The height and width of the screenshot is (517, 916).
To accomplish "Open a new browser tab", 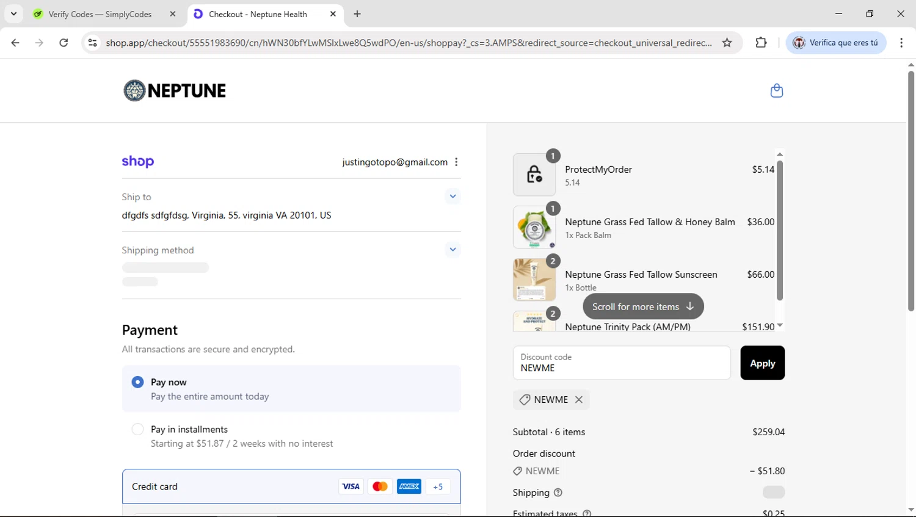I will pyautogui.click(x=357, y=14).
